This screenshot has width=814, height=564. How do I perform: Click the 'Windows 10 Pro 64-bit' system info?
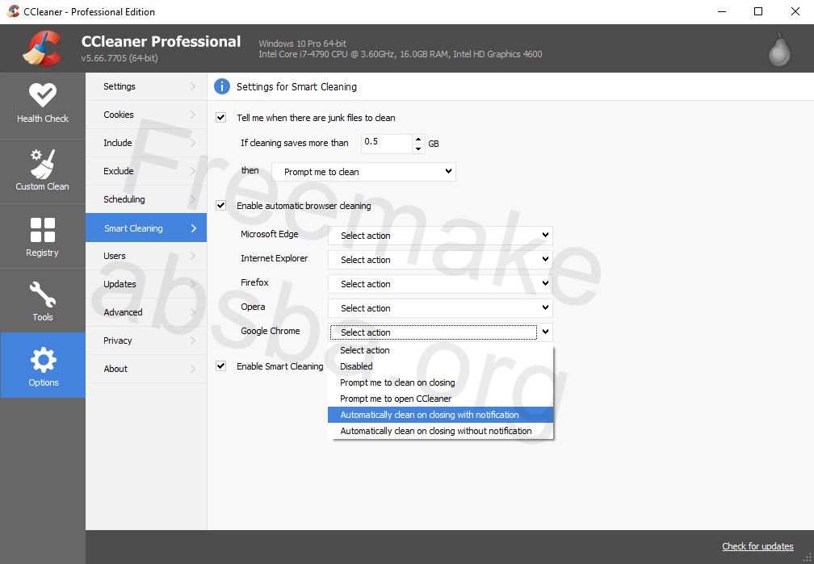pyautogui.click(x=302, y=44)
